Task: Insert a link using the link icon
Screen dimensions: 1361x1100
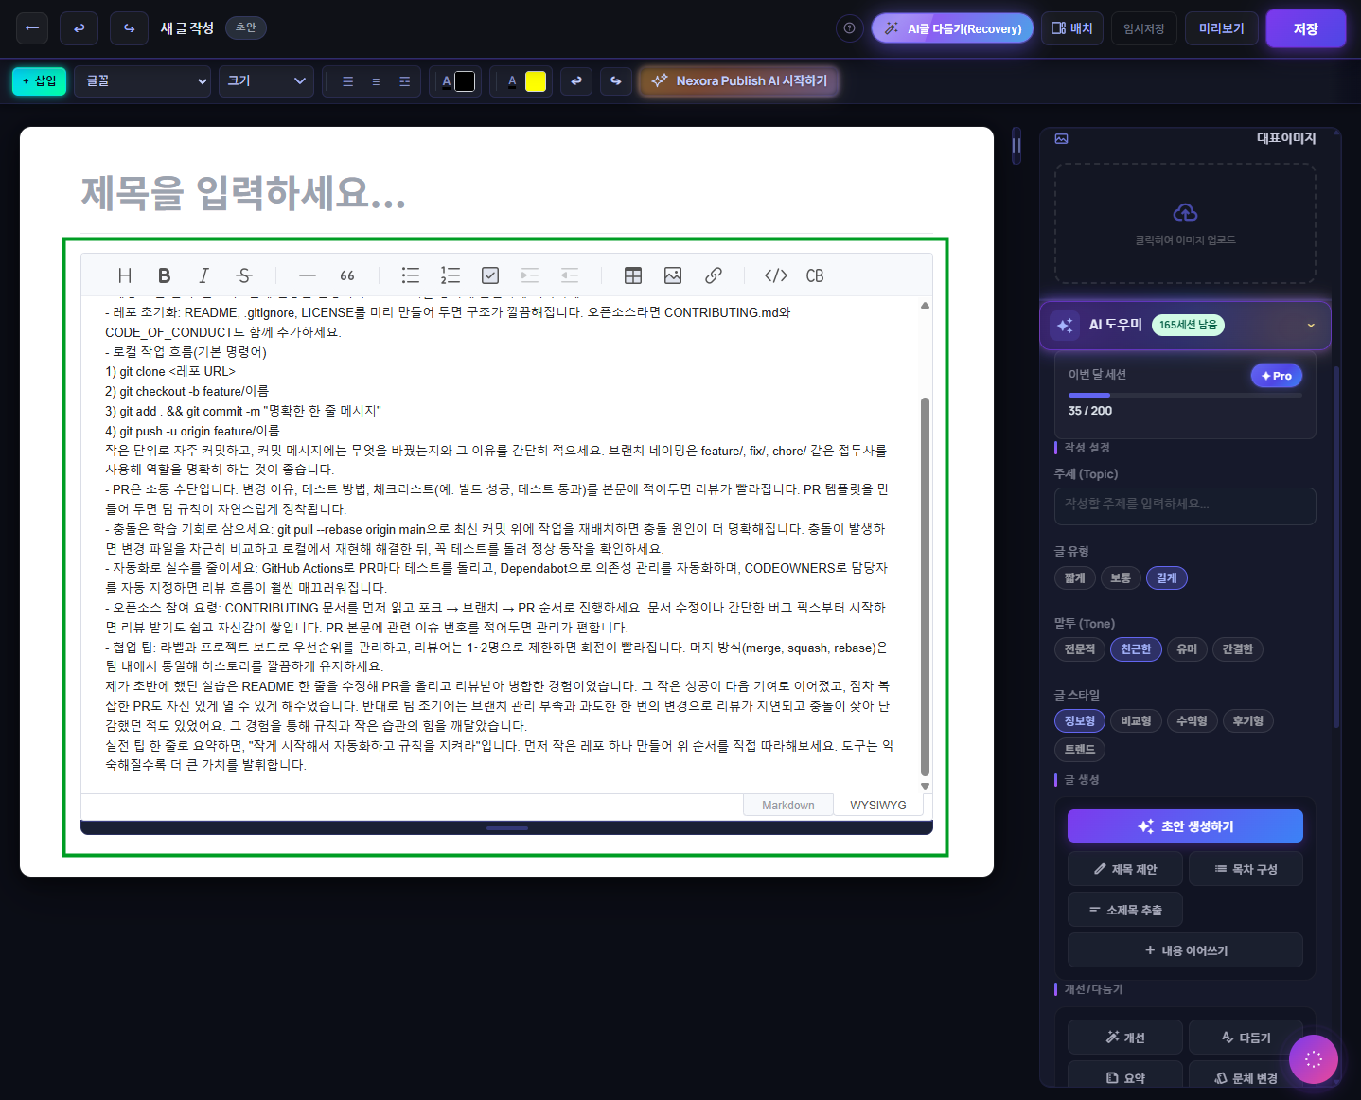Action: 714,275
